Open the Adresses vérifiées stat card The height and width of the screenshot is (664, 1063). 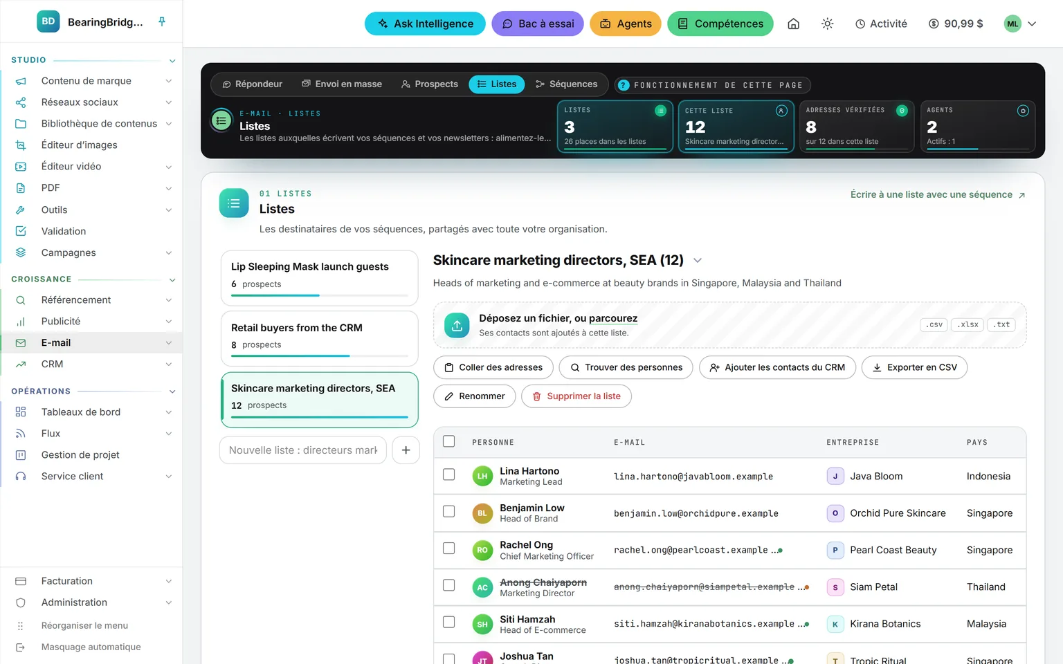[x=857, y=127]
